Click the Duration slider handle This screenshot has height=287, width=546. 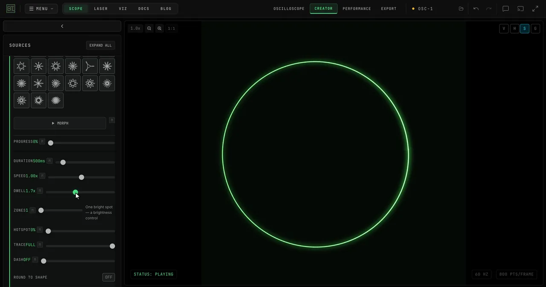click(63, 162)
